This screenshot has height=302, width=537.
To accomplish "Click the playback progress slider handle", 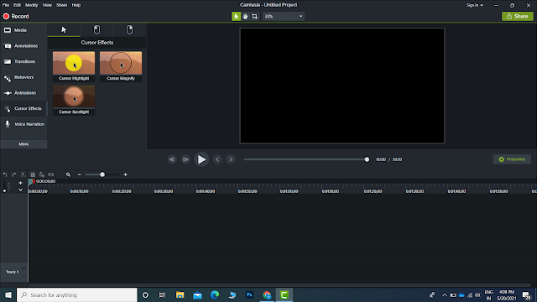I will pyautogui.click(x=367, y=159).
